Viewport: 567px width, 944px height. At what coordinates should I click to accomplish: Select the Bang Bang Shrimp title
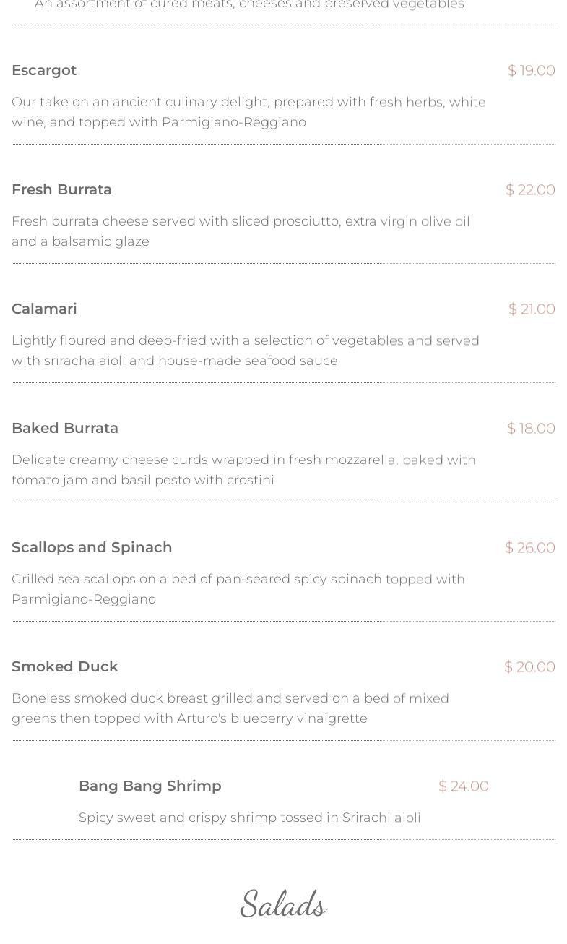[x=150, y=786]
